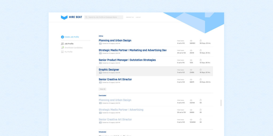The image size is (273, 136).
Task: Click the Concluded section heading
Action: click(102, 96)
